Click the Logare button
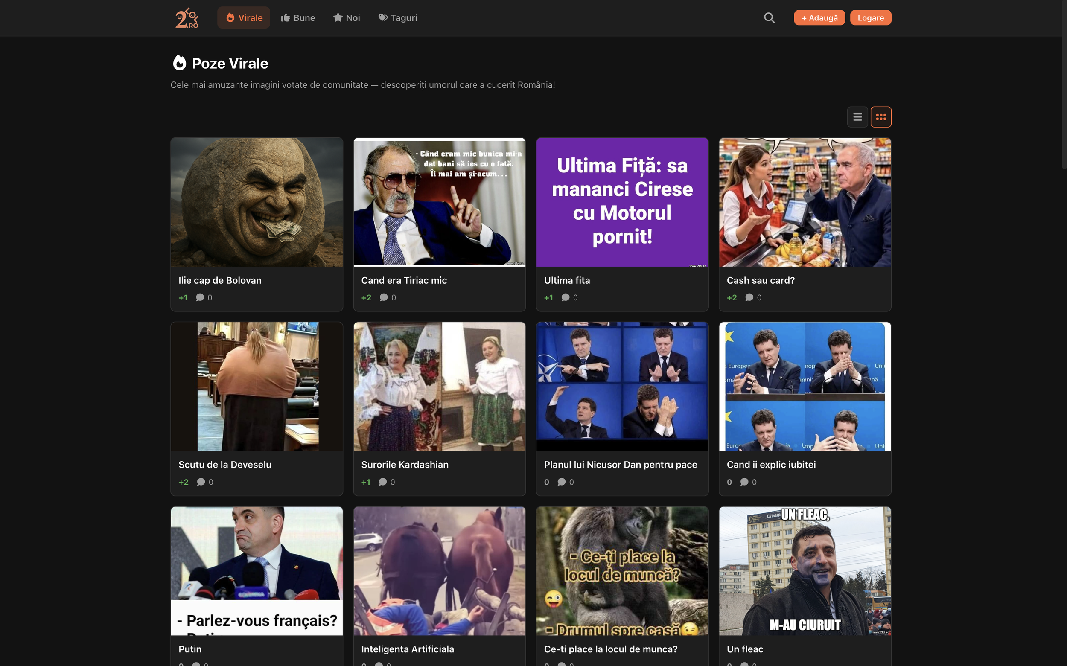Screen dimensions: 1067x666 [871, 17]
